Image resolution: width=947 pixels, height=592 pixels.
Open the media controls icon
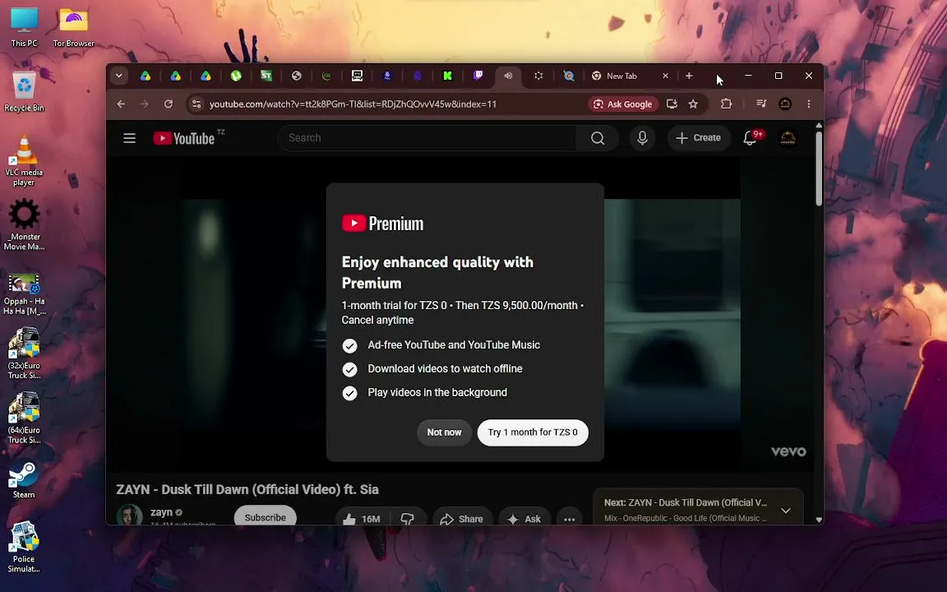pos(761,104)
